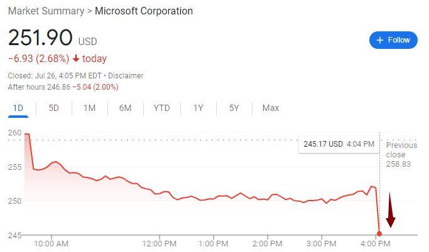This screenshot has width=429, height=252.
Task: Select the 1D time range tab
Action: (18, 108)
